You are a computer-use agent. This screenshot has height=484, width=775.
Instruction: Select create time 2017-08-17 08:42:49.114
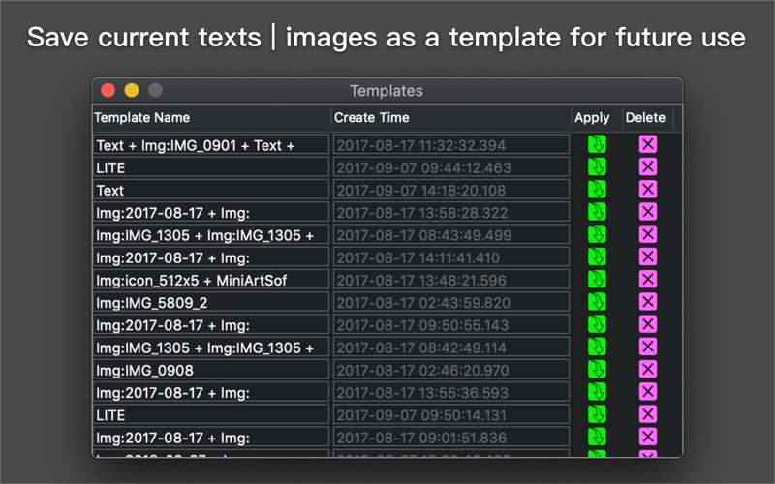click(451, 348)
